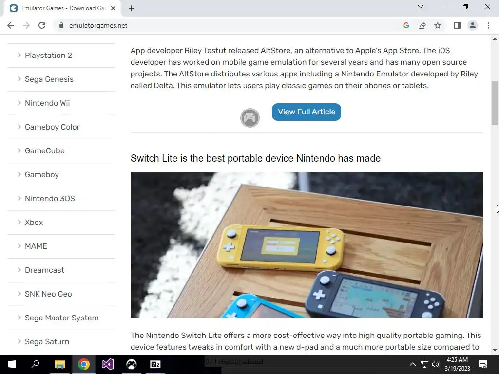The height and width of the screenshot is (374, 499).
Task: Open the Share this page icon
Action: [x=422, y=25]
